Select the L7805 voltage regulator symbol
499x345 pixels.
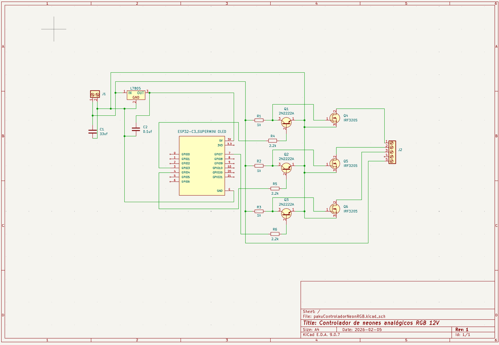tap(136, 95)
